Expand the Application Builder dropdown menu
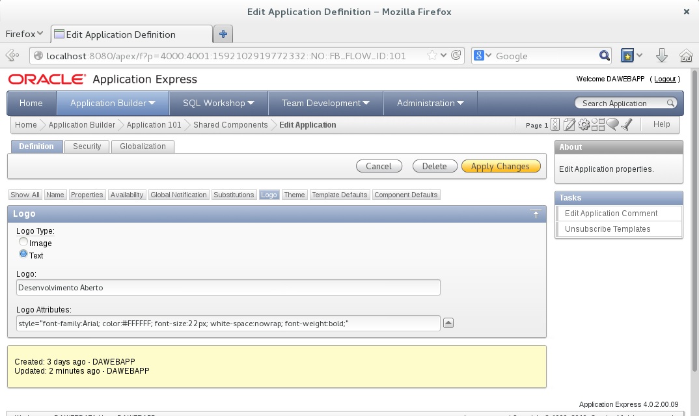Viewport: 699px width, 416px height. [152, 103]
